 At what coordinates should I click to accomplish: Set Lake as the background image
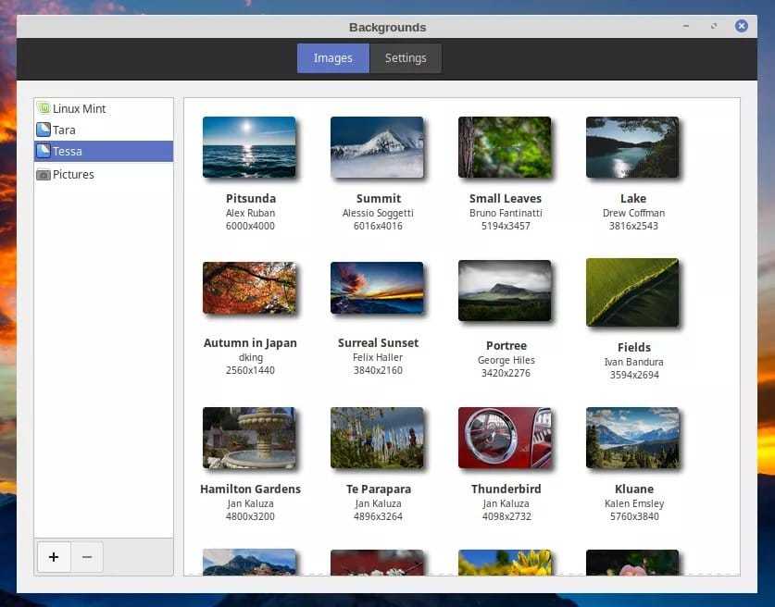tap(632, 146)
